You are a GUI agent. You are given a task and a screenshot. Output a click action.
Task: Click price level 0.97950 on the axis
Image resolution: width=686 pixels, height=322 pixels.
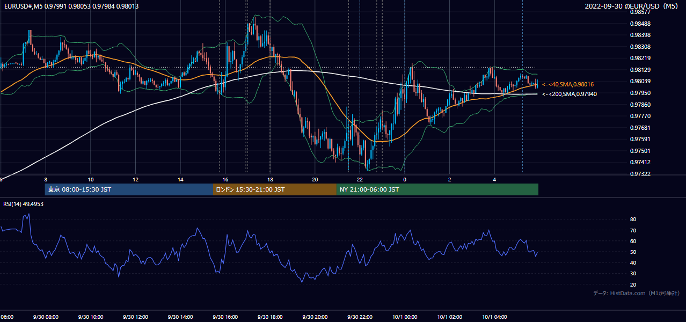[x=640, y=93]
